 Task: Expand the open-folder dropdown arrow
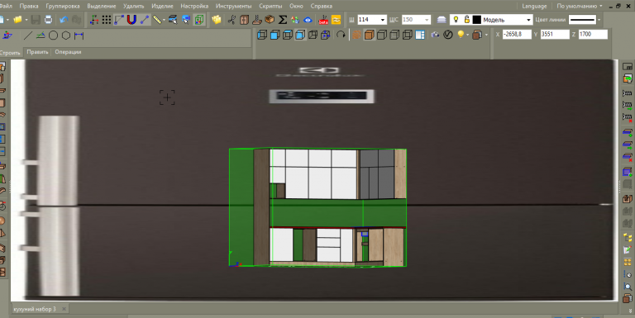point(26,20)
